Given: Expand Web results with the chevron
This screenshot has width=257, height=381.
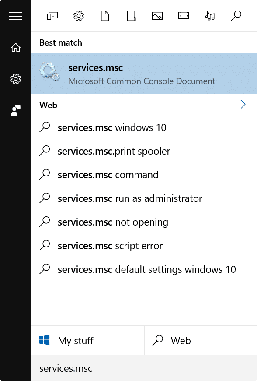Looking at the screenshot, I should (x=243, y=105).
